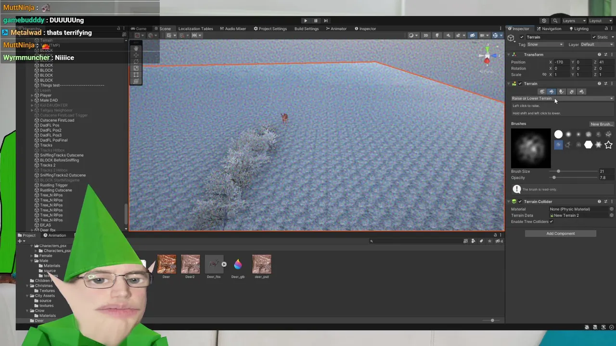
Task: Click the Add Component button
Action: click(560, 234)
